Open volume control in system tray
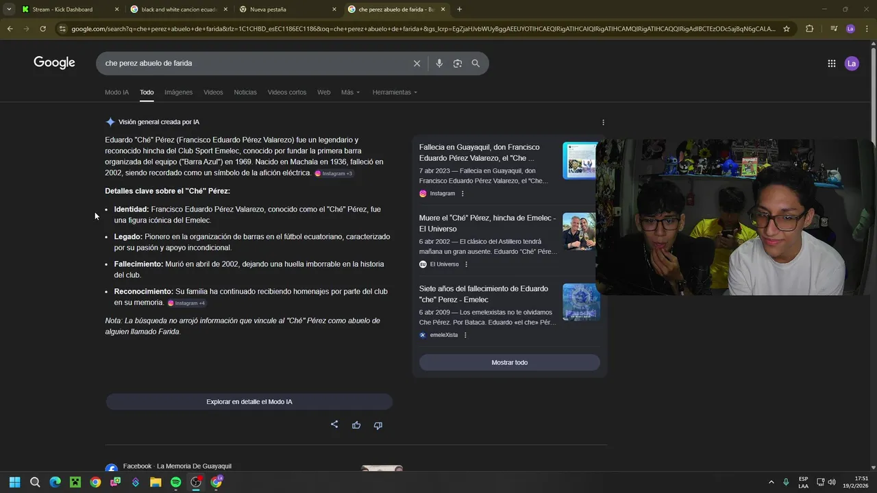Viewport: 877px width, 493px height. [832, 482]
